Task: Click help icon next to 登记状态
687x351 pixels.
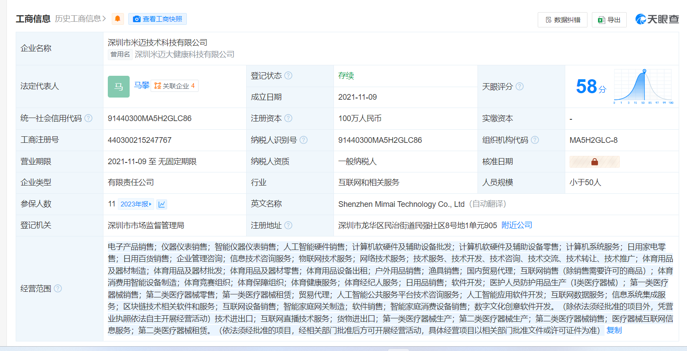Action: click(289, 75)
